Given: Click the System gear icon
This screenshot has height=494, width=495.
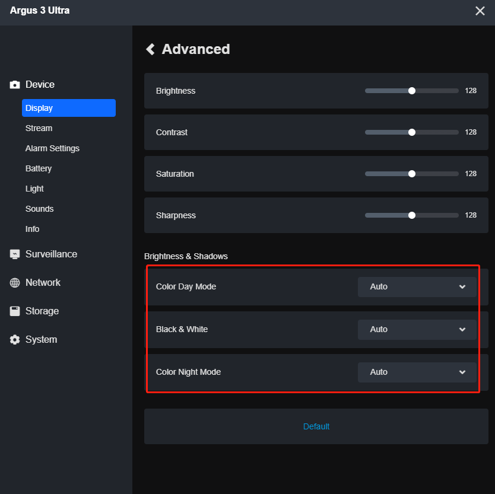Looking at the screenshot, I should [14, 339].
